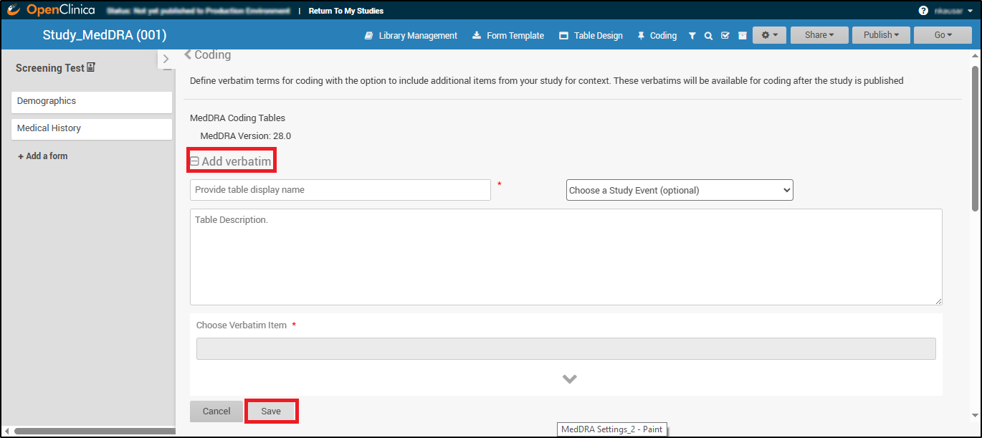Click the search magnifier icon
This screenshot has width=982, height=438.
[708, 36]
